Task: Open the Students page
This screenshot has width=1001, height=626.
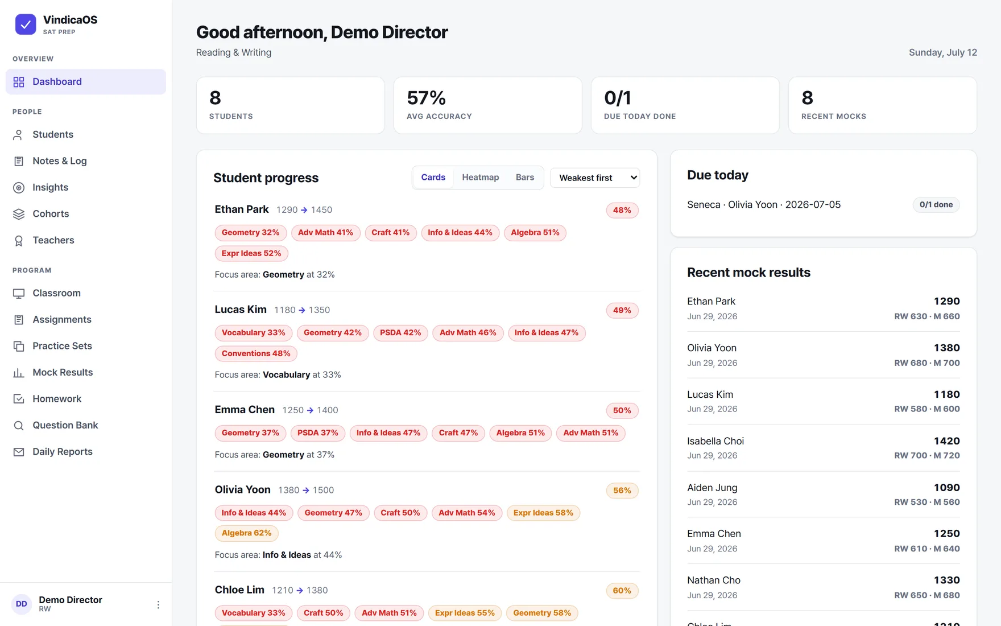Action: click(x=86, y=134)
